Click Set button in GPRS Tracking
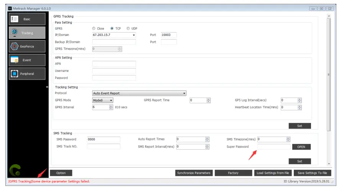 pyautogui.click(x=300, y=126)
